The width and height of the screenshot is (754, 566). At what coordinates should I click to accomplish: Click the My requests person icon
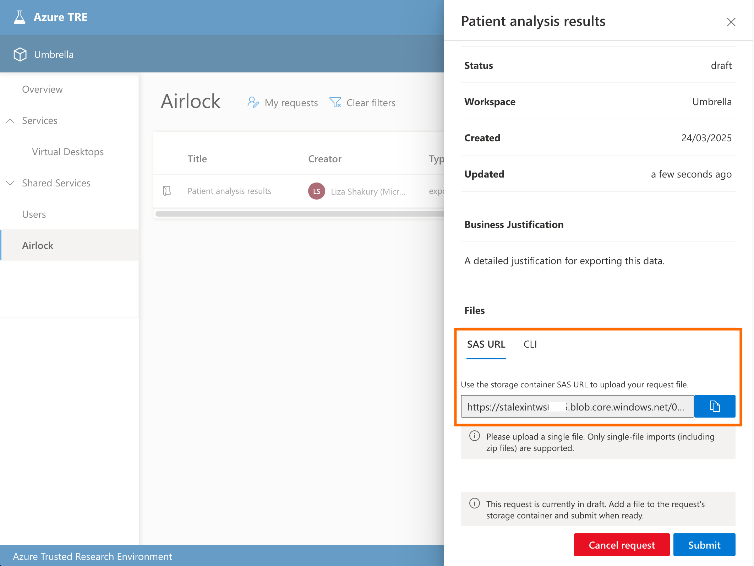pos(253,103)
